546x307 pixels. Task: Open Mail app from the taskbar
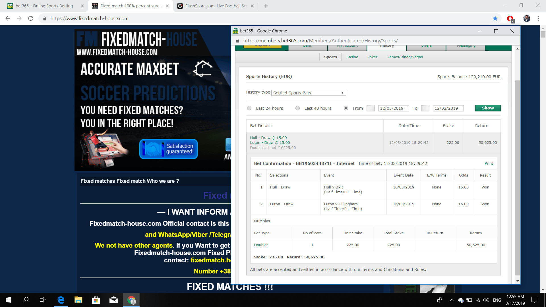(x=113, y=300)
